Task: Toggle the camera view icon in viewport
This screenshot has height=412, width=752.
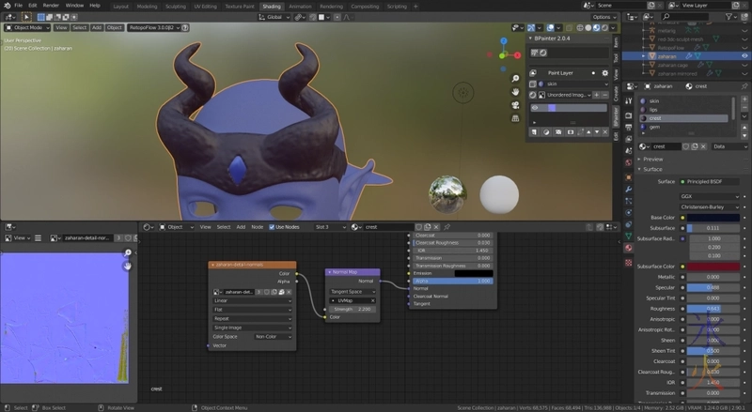Action: [516, 107]
